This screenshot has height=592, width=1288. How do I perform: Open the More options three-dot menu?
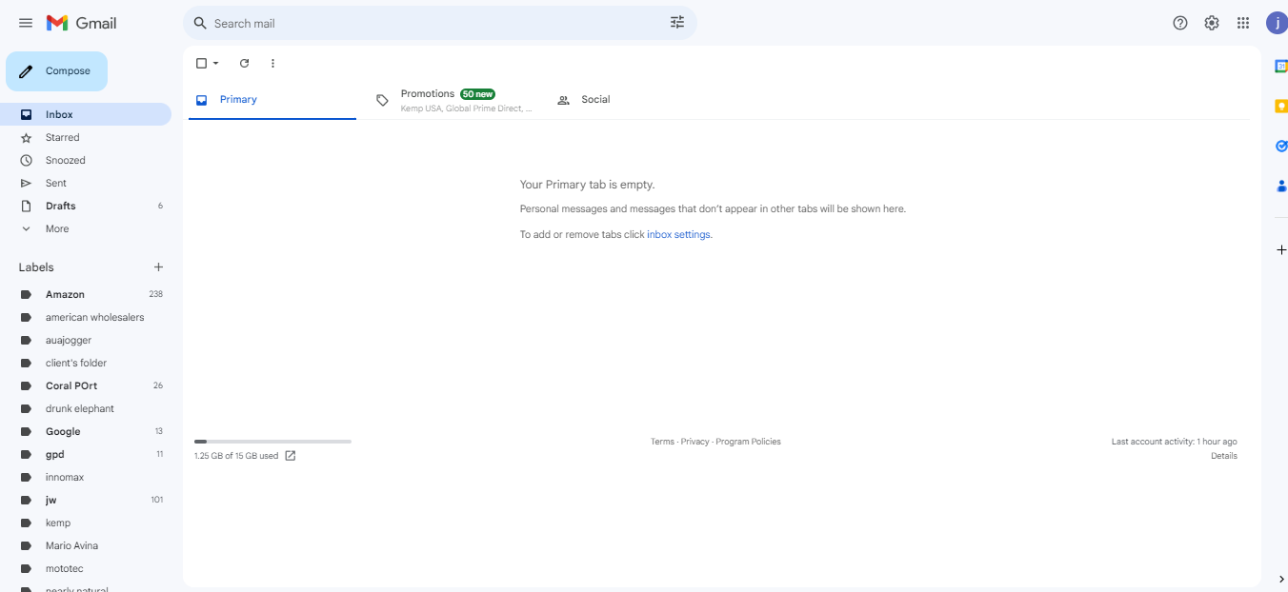pyautogui.click(x=272, y=64)
